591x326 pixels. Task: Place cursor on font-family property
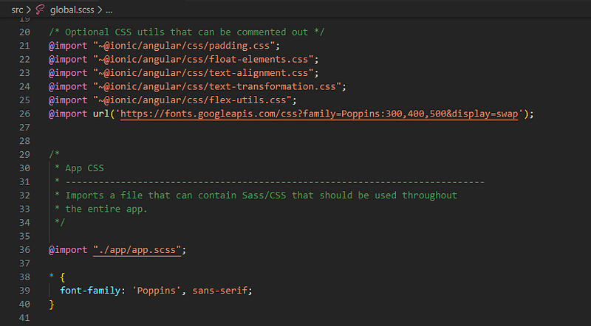(x=90, y=291)
